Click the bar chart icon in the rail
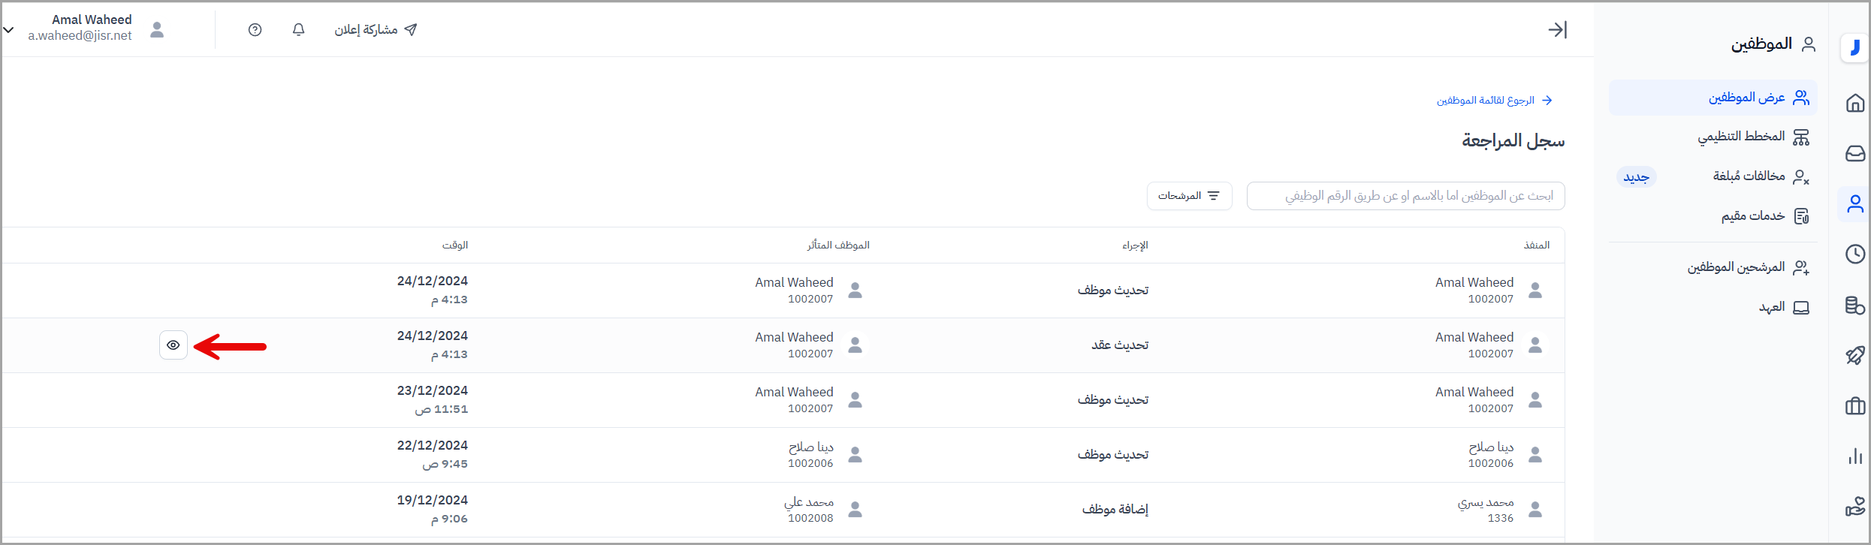The width and height of the screenshot is (1871, 545). tap(1854, 456)
